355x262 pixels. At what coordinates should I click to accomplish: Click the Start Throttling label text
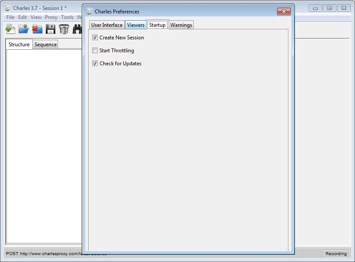pos(117,51)
